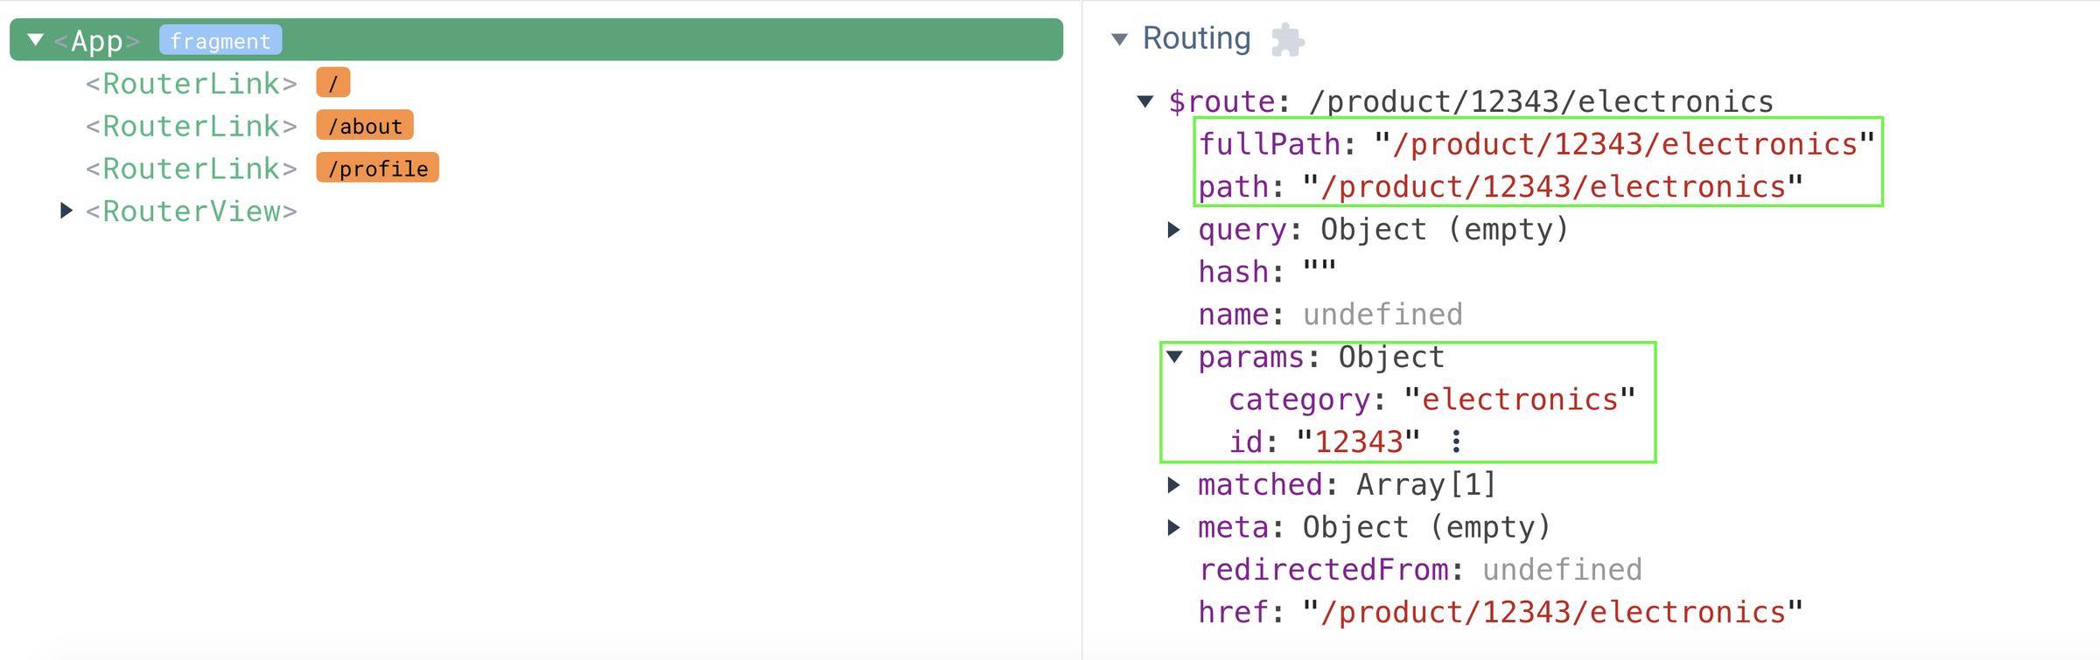The image size is (2100, 660).
Task: Click the fullPath value string
Action: point(1624,144)
